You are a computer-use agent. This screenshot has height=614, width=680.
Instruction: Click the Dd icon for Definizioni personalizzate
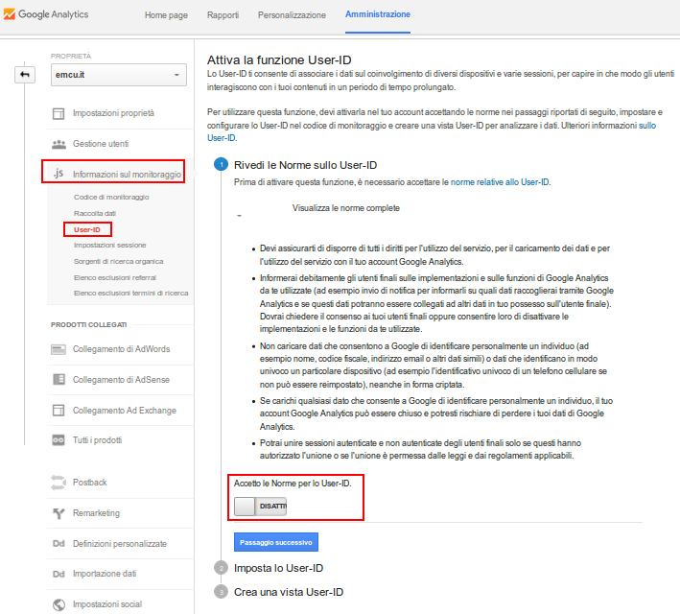pyautogui.click(x=59, y=544)
